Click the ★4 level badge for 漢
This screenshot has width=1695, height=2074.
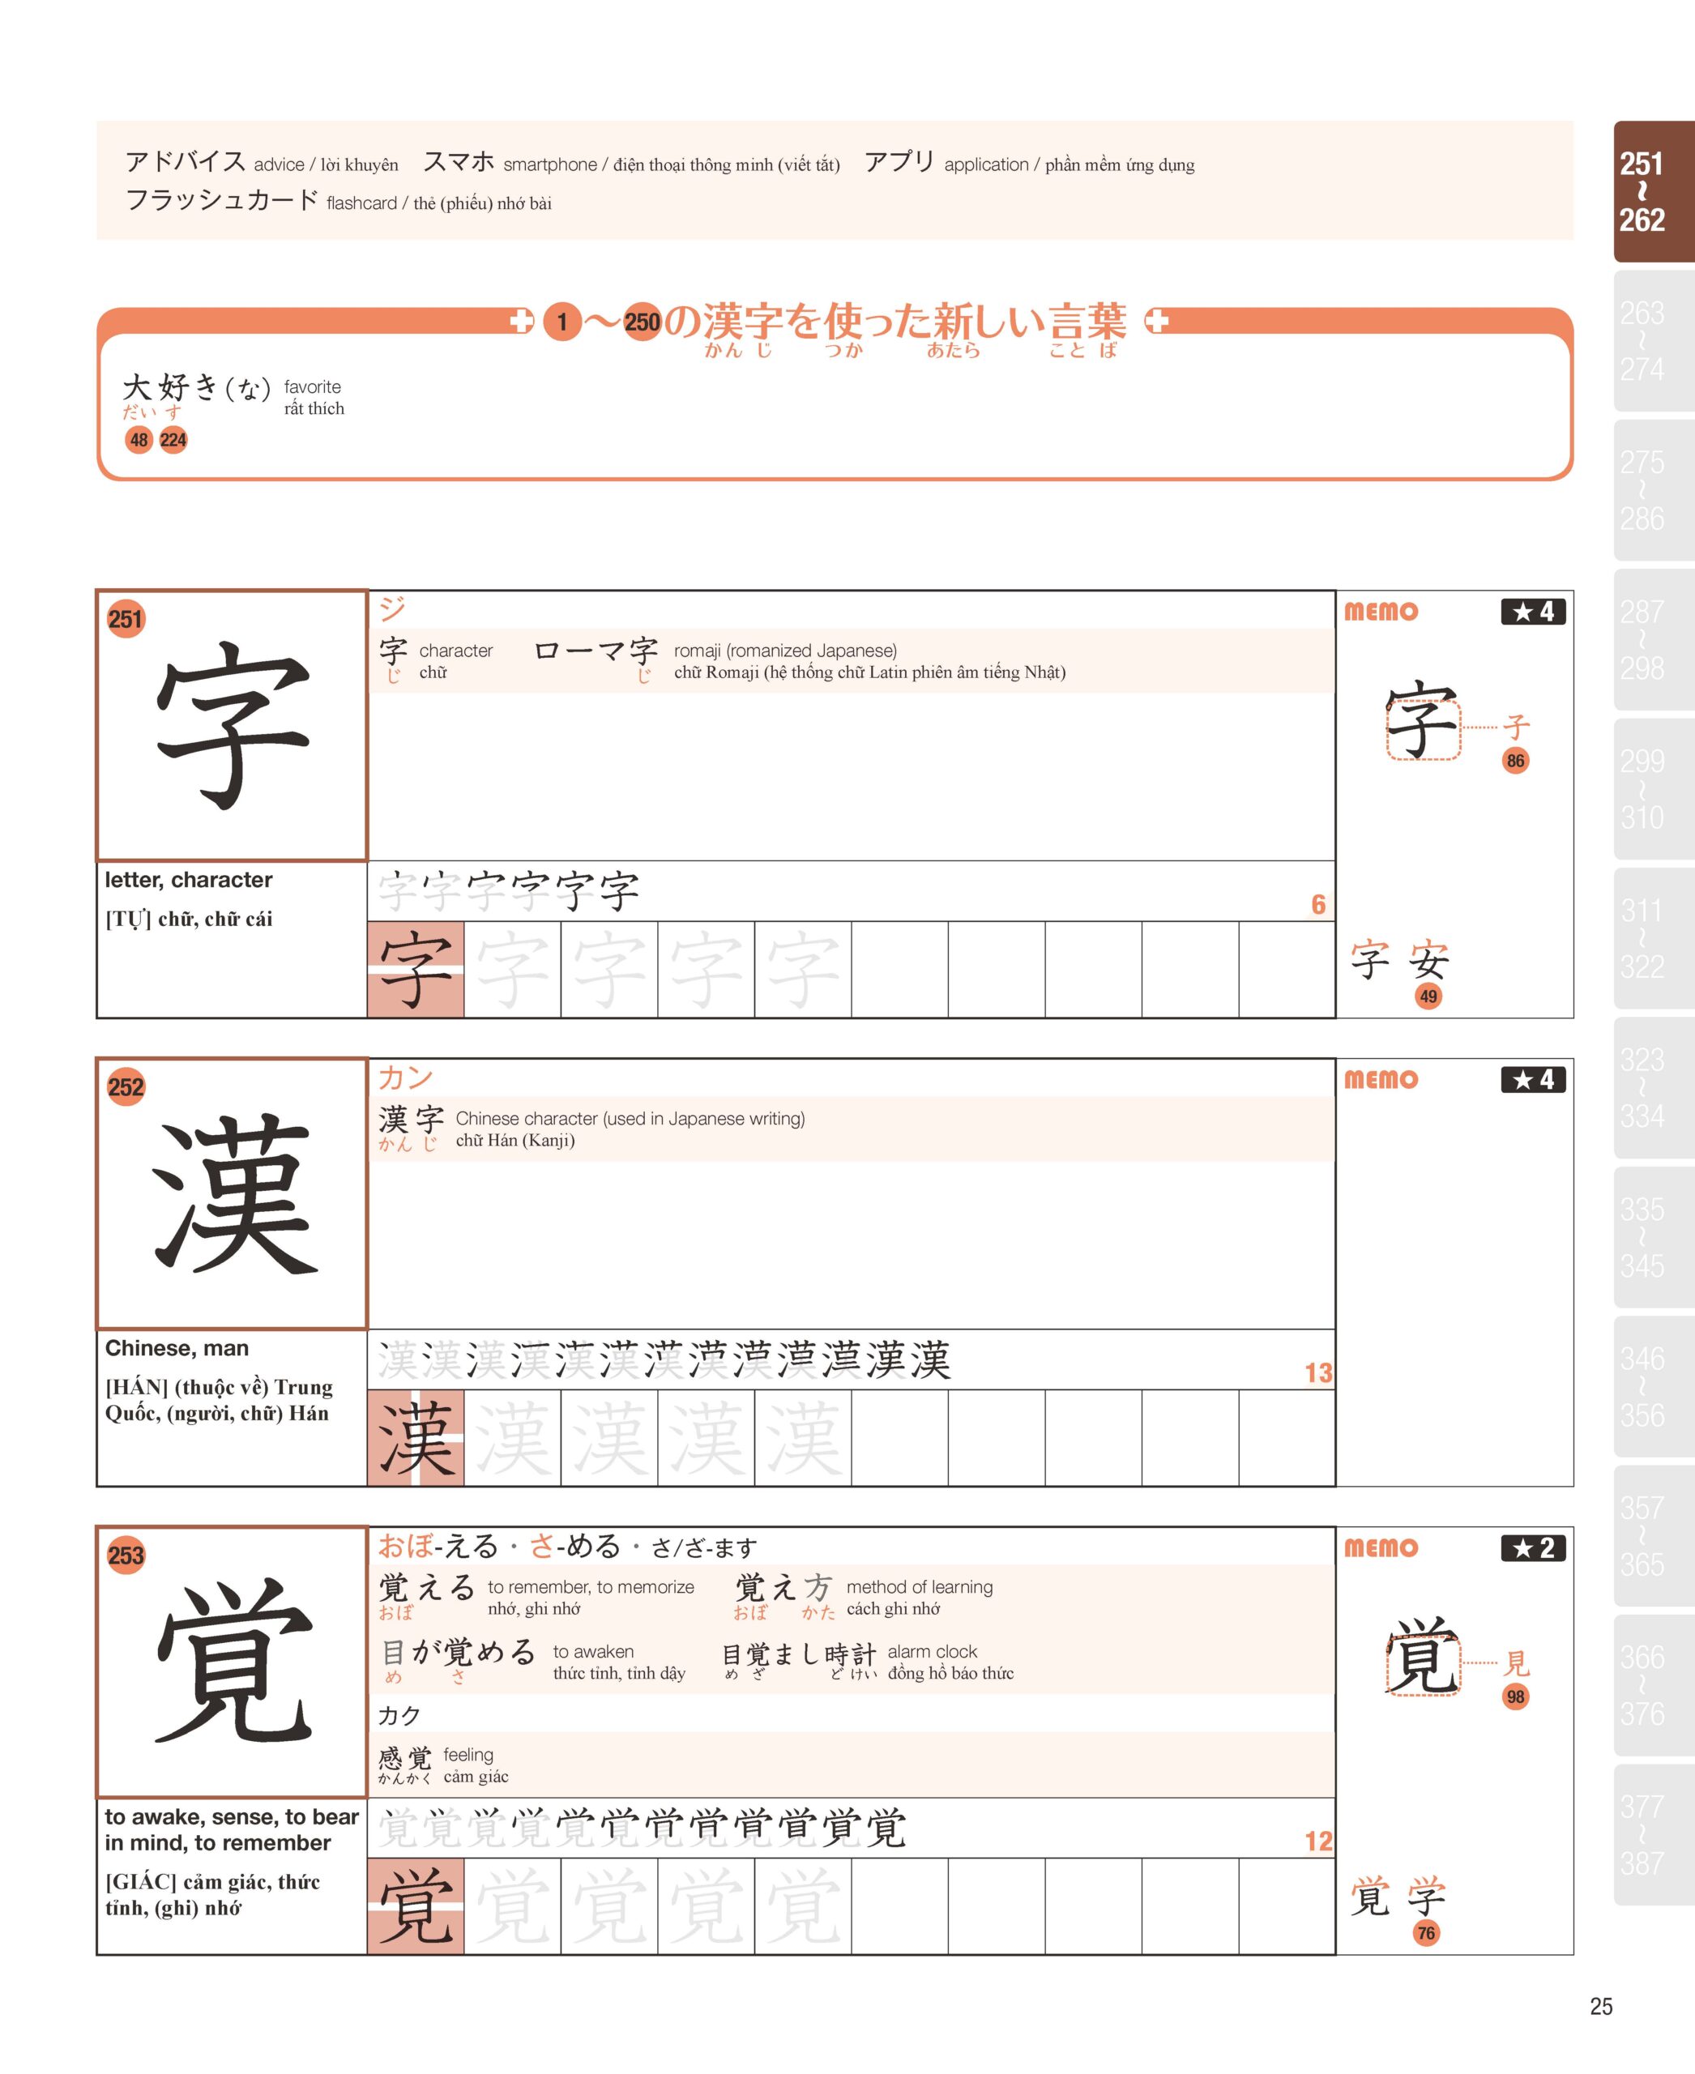pos(1533,1080)
